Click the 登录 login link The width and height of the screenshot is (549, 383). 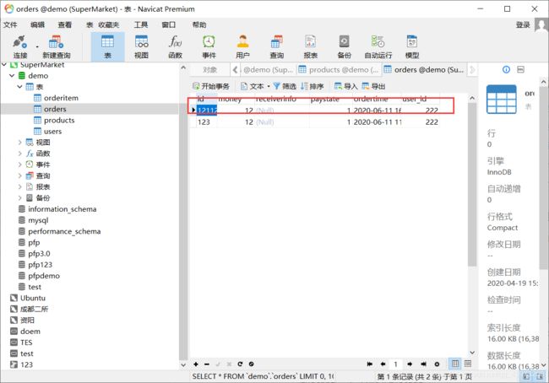pos(523,24)
